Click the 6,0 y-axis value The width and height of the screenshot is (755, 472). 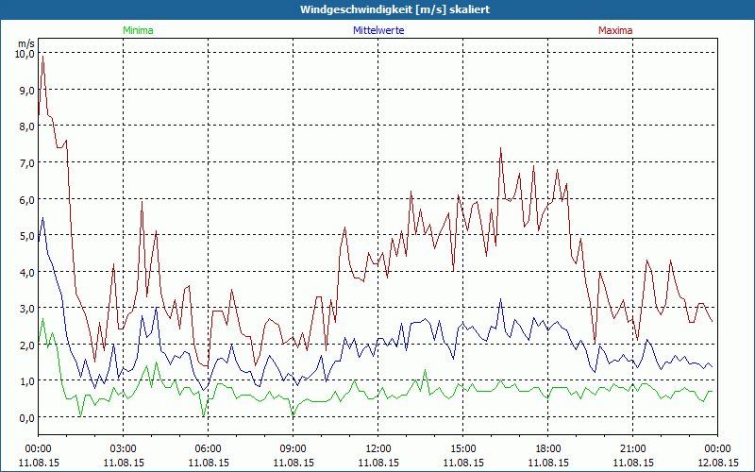[27, 199]
